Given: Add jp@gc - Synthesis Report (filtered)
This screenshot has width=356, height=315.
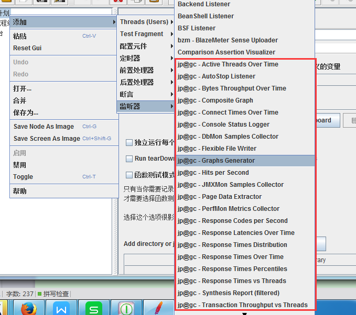Looking at the screenshot, I should pyautogui.click(x=245, y=293).
